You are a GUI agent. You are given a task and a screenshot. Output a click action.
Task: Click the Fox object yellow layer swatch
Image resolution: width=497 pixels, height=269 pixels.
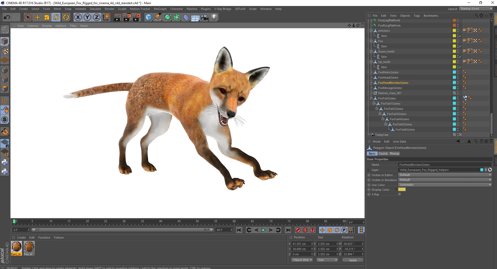(454, 41)
